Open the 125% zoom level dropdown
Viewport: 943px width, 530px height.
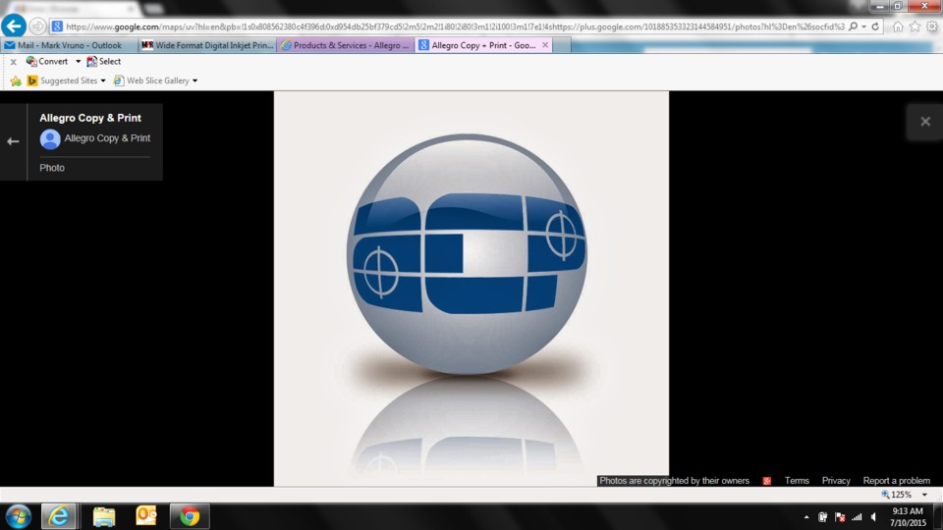pyautogui.click(x=924, y=495)
